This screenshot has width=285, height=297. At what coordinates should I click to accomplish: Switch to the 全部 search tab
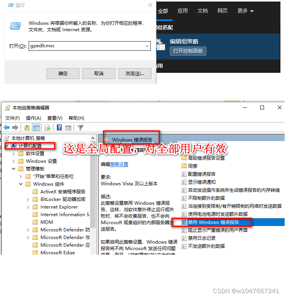pyautogui.click(x=163, y=11)
